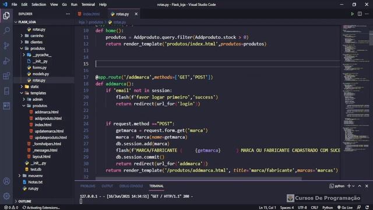Open the editor More Actions ellipsis
373x210 pixels.
(367, 14)
